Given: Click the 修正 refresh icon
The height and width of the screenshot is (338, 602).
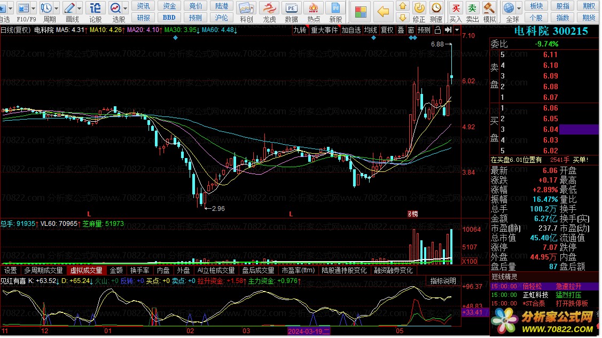Looking at the screenshot, I should coord(419,7).
